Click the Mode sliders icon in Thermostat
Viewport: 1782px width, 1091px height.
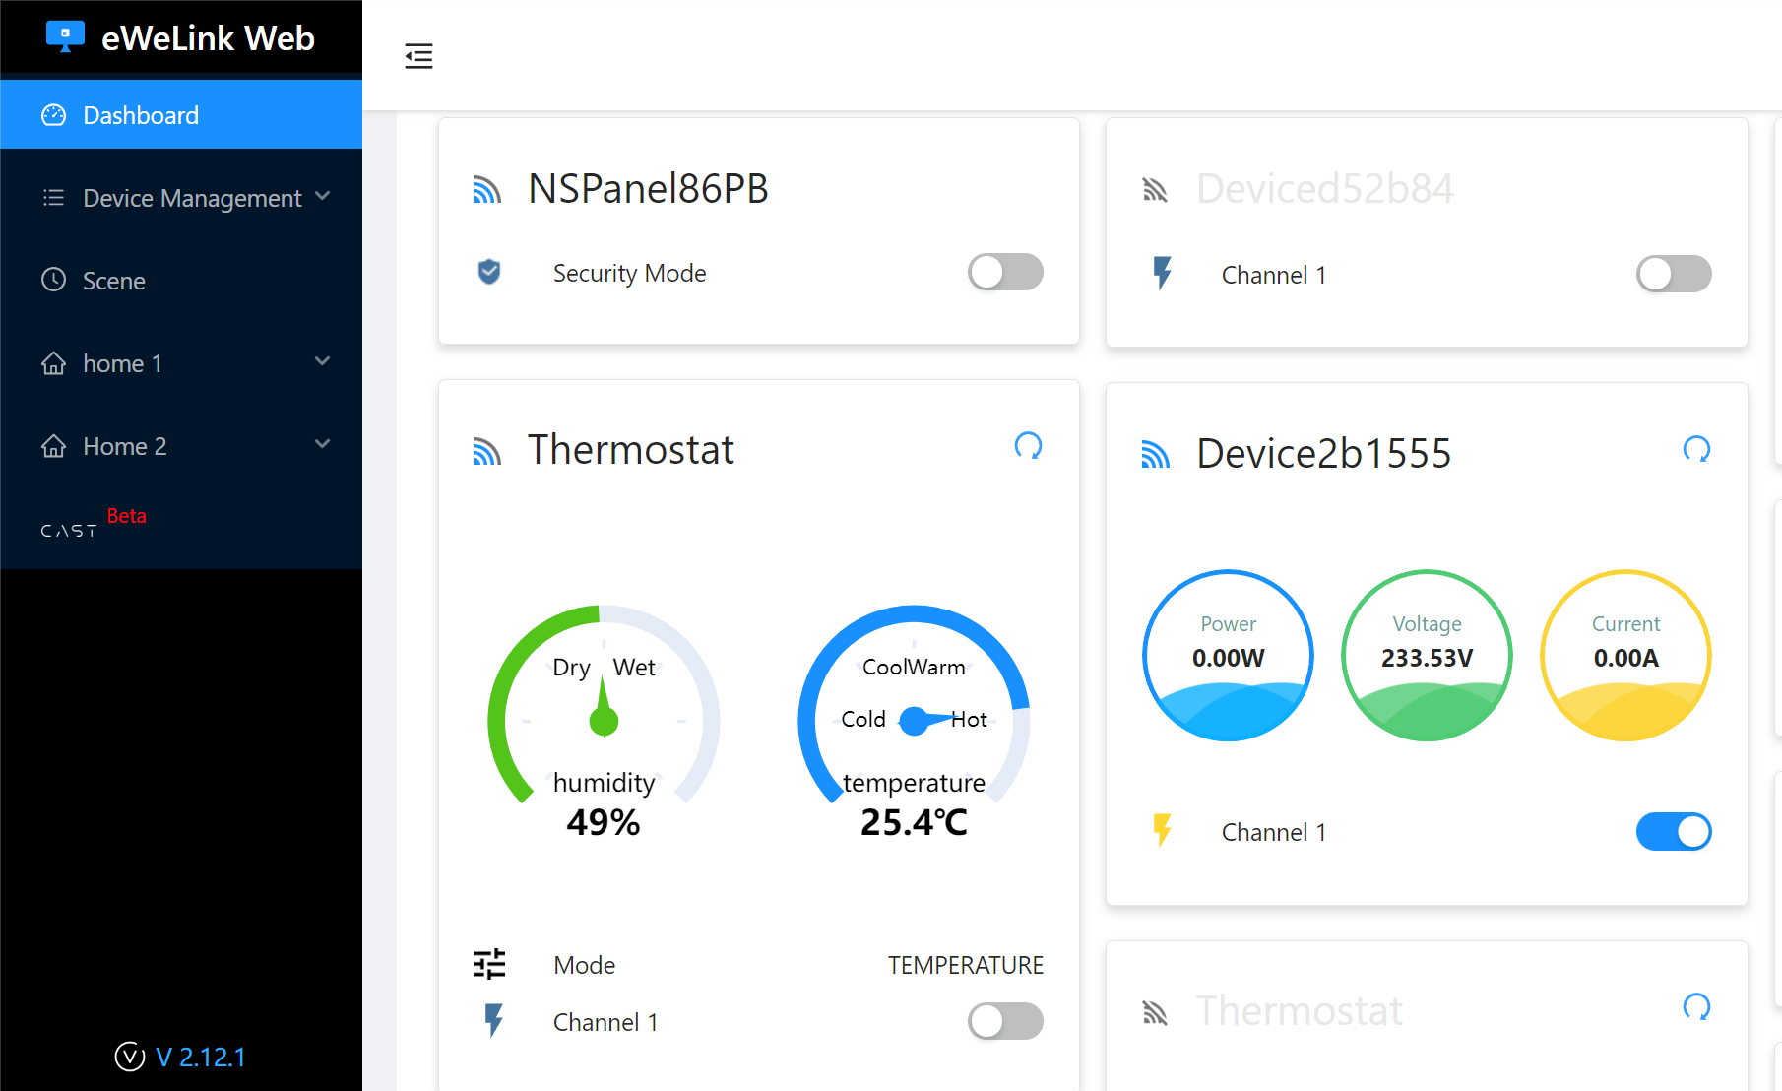(489, 964)
